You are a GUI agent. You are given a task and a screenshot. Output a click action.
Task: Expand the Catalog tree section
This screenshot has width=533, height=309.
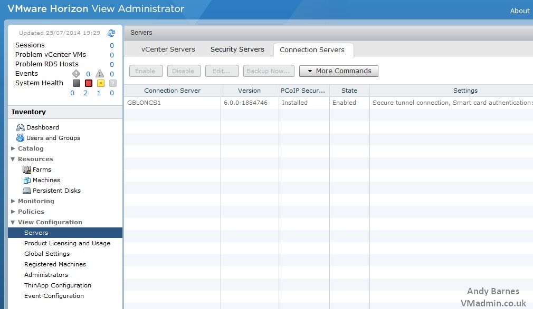click(13, 148)
